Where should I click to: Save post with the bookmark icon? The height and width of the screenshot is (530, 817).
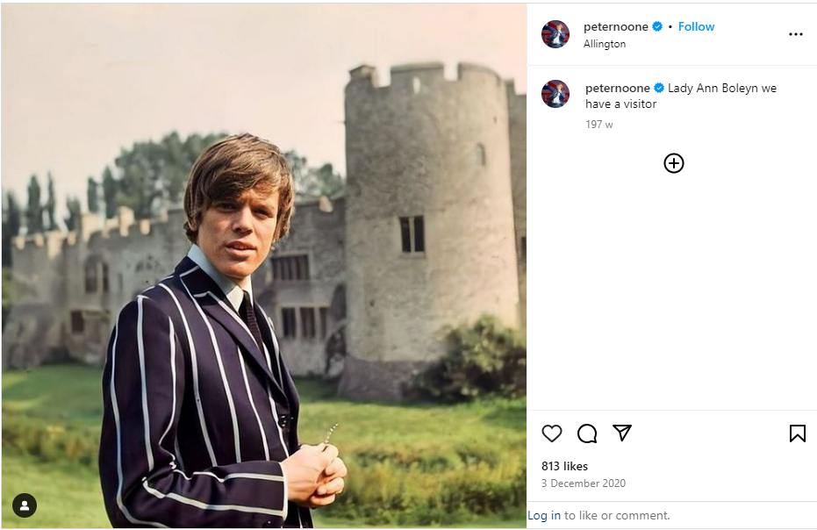pos(797,433)
